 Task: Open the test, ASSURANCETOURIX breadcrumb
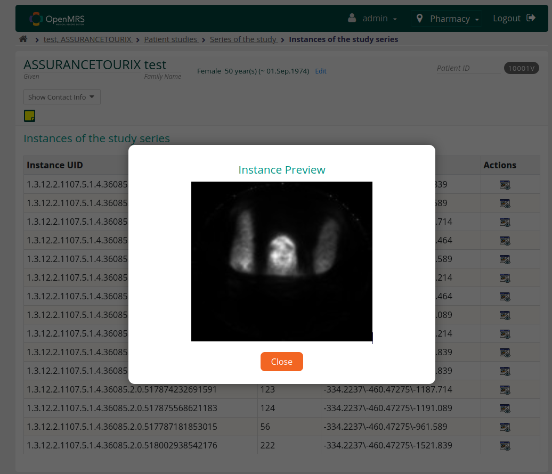88,39
